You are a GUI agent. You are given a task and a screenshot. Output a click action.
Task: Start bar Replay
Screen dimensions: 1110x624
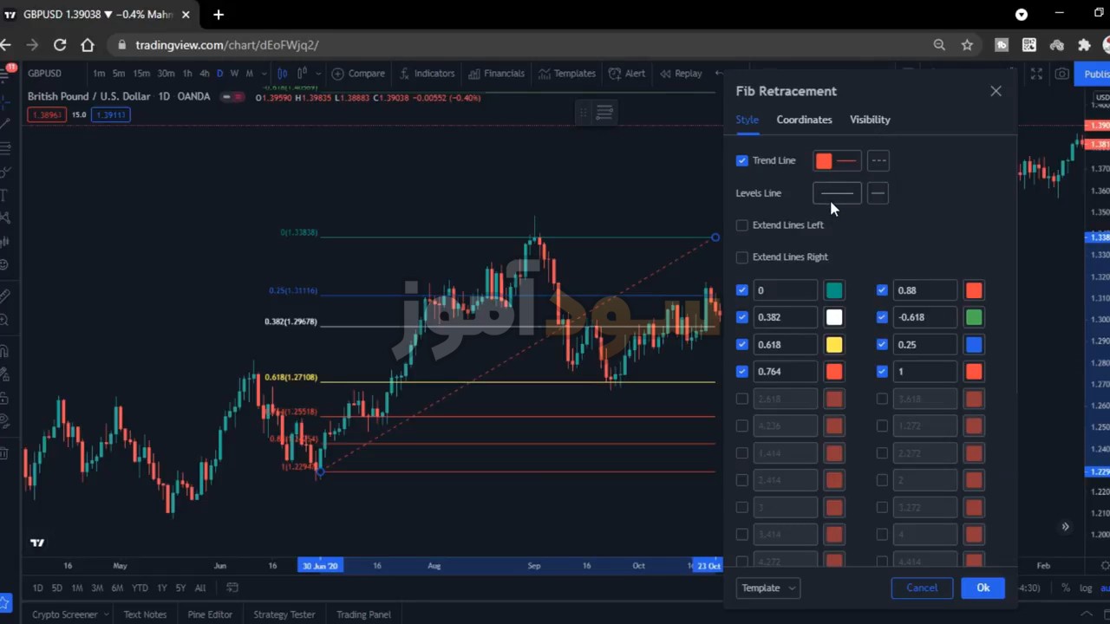point(681,74)
